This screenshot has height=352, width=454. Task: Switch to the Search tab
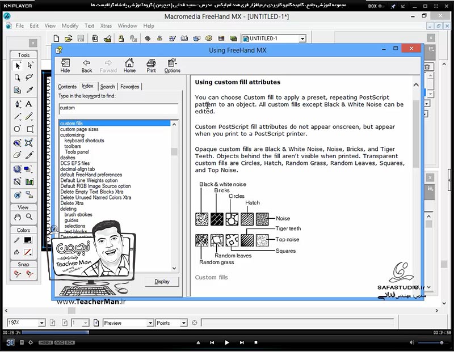coord(108,87)
